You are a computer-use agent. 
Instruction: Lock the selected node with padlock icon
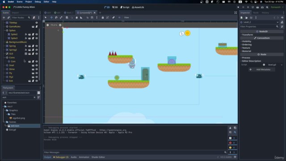[x=103, y=17]
